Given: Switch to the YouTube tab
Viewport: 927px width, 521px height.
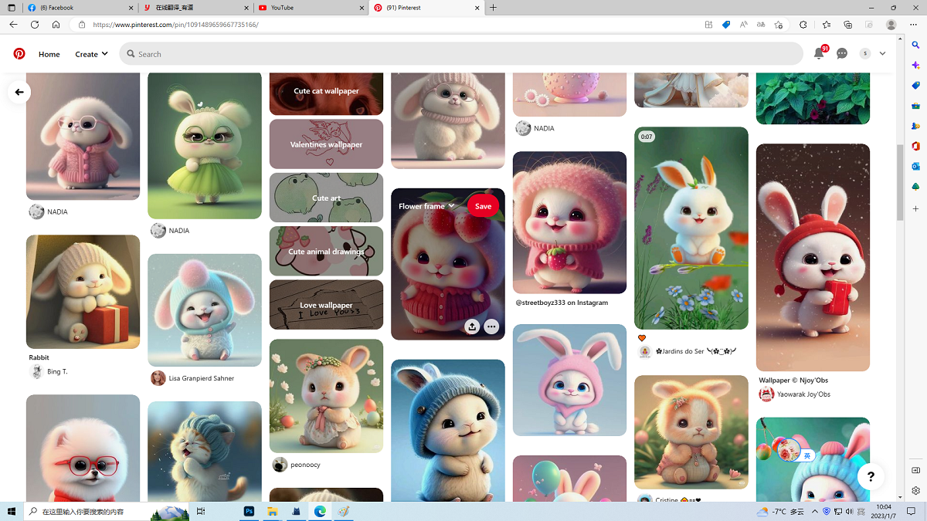Looking at the screenshot, I should point(309,8).
